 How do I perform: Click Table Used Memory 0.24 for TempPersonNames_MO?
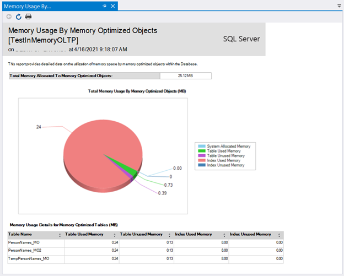point(115,259)
